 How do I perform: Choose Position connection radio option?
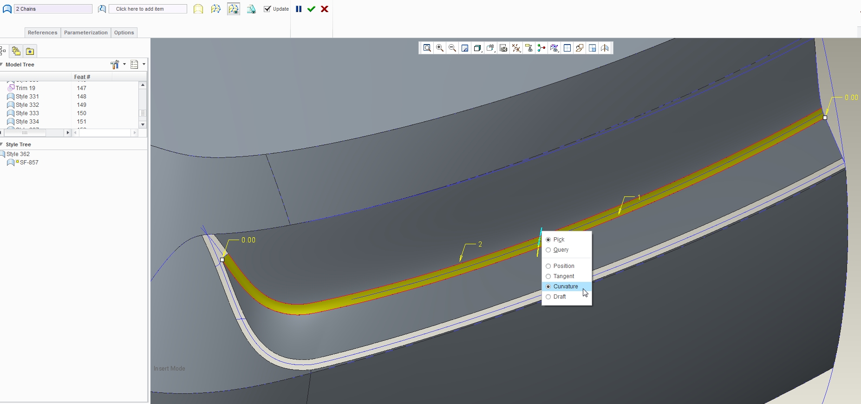click(548, 266)
